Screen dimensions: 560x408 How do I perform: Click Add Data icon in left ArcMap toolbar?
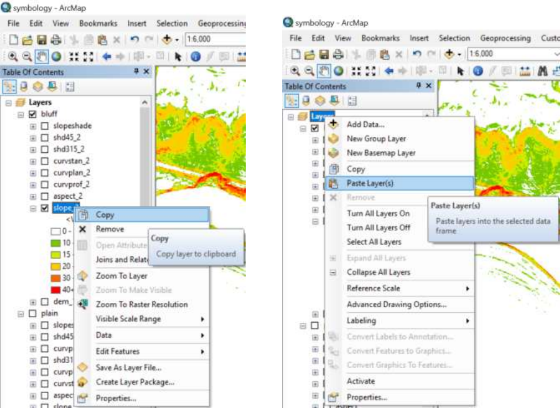tap(167, 39)
